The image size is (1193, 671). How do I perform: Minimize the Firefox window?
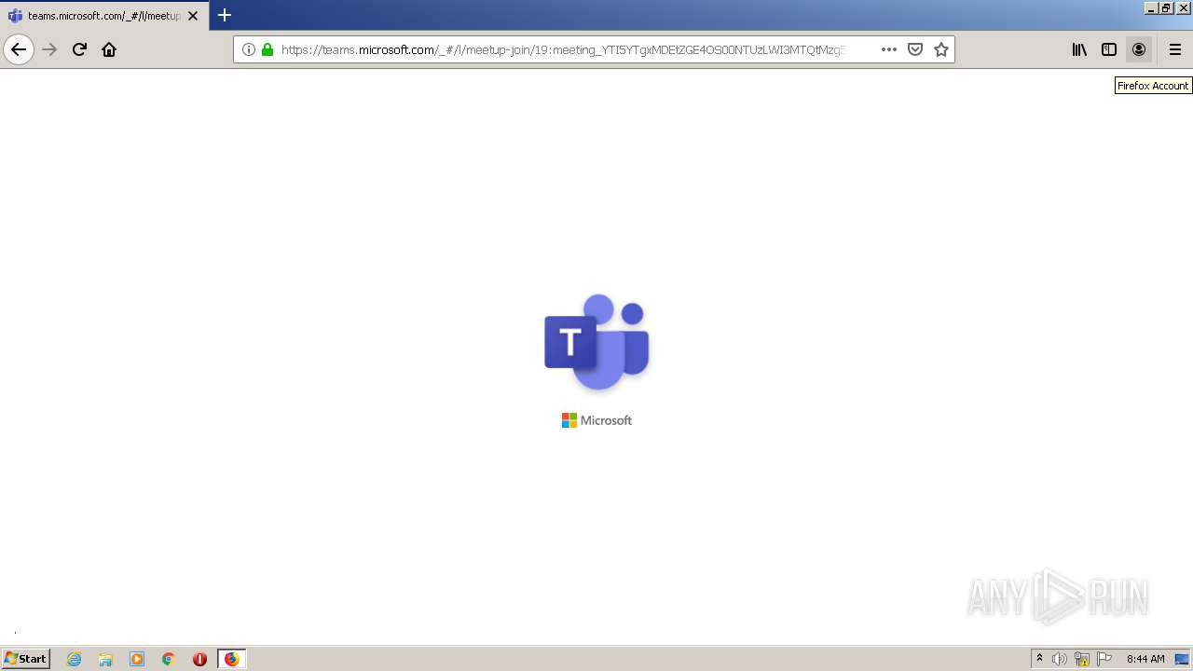click(1151, 7)
